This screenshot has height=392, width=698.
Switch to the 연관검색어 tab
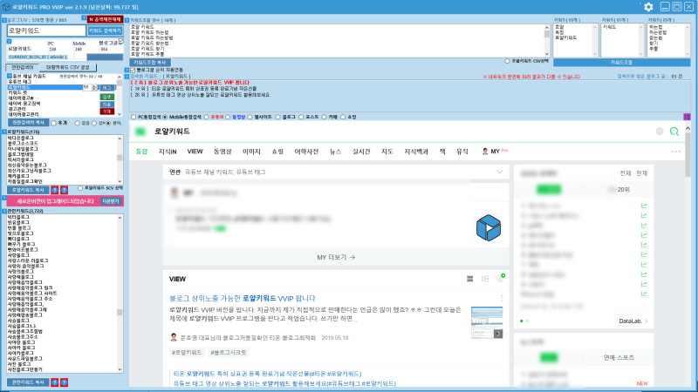23,68
